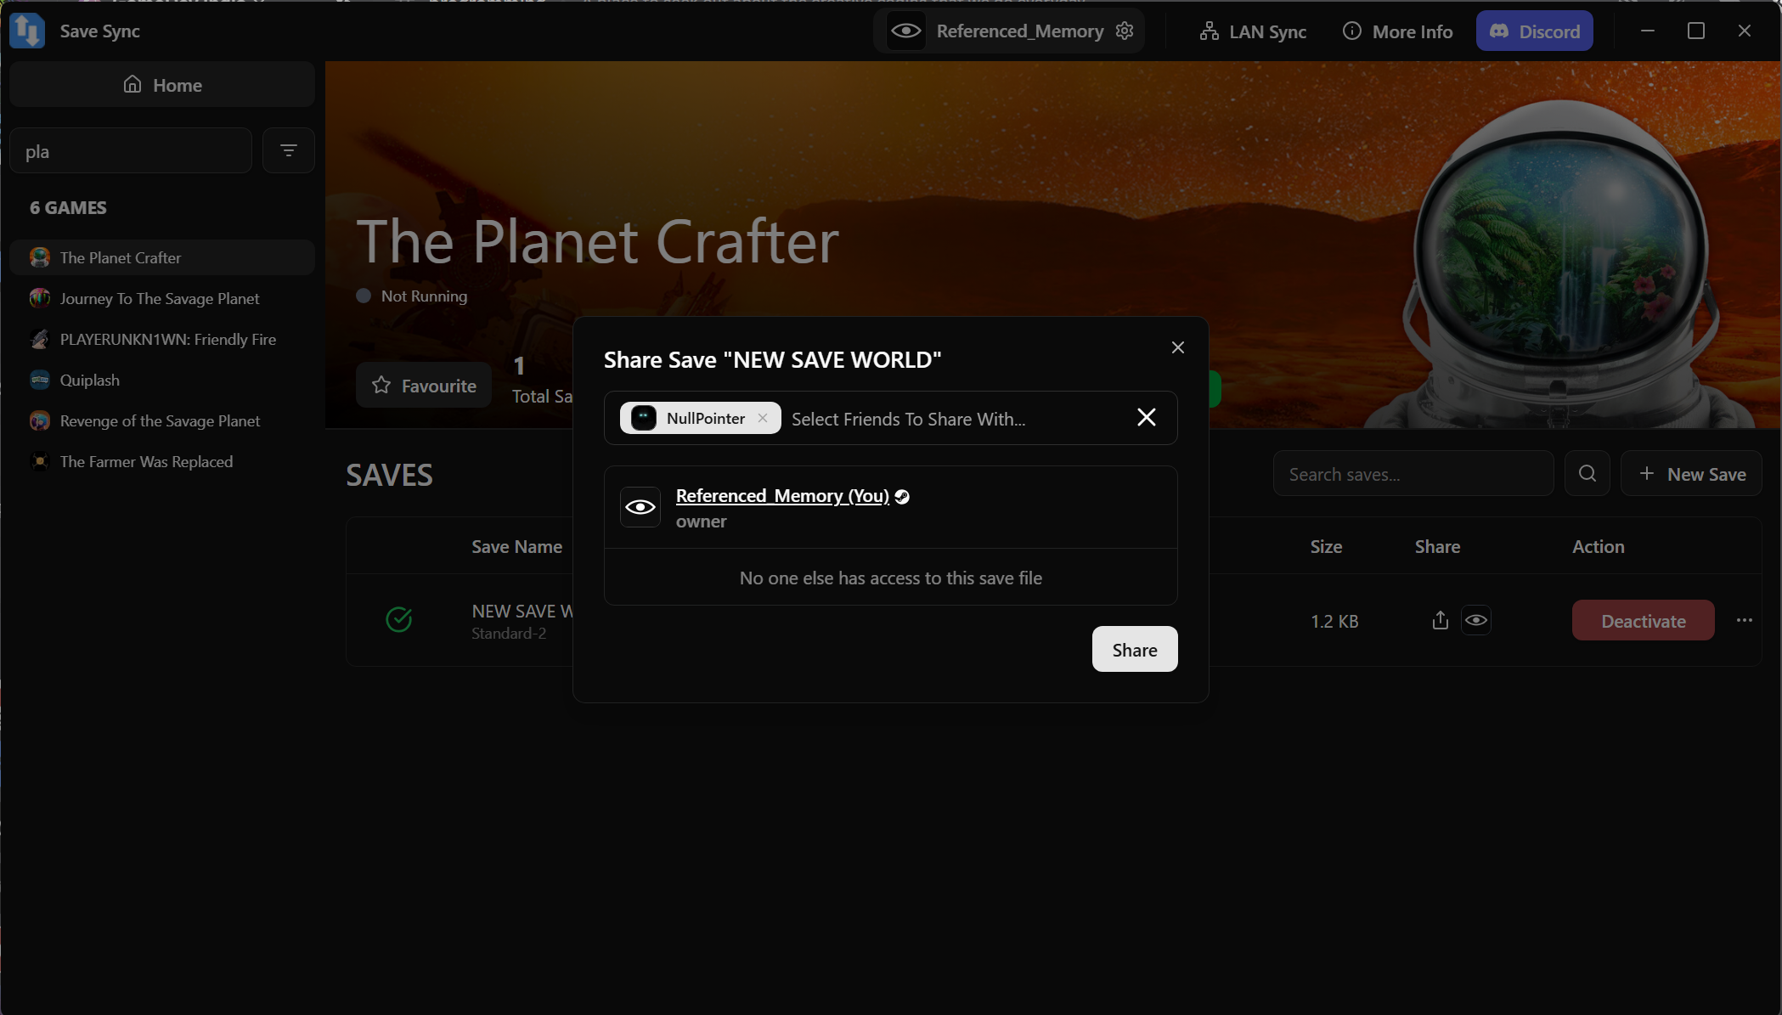1782x1015 pixels.
Task: Create a New Save
Action: pos(1691,474)
